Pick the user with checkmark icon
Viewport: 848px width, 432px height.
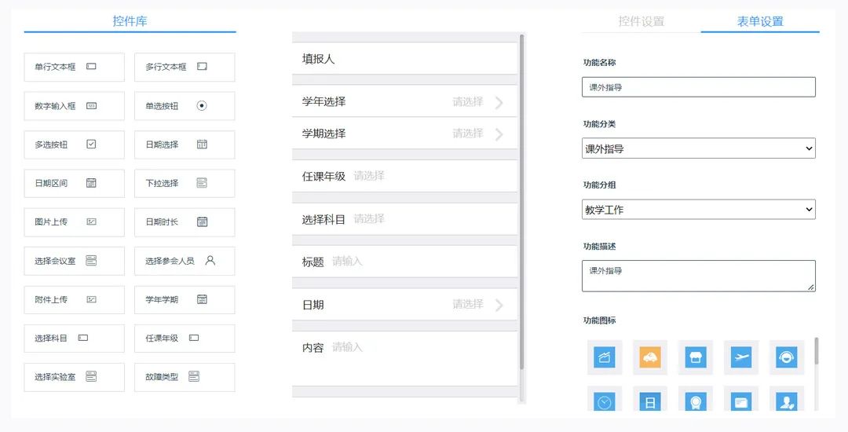click(786, 400)
